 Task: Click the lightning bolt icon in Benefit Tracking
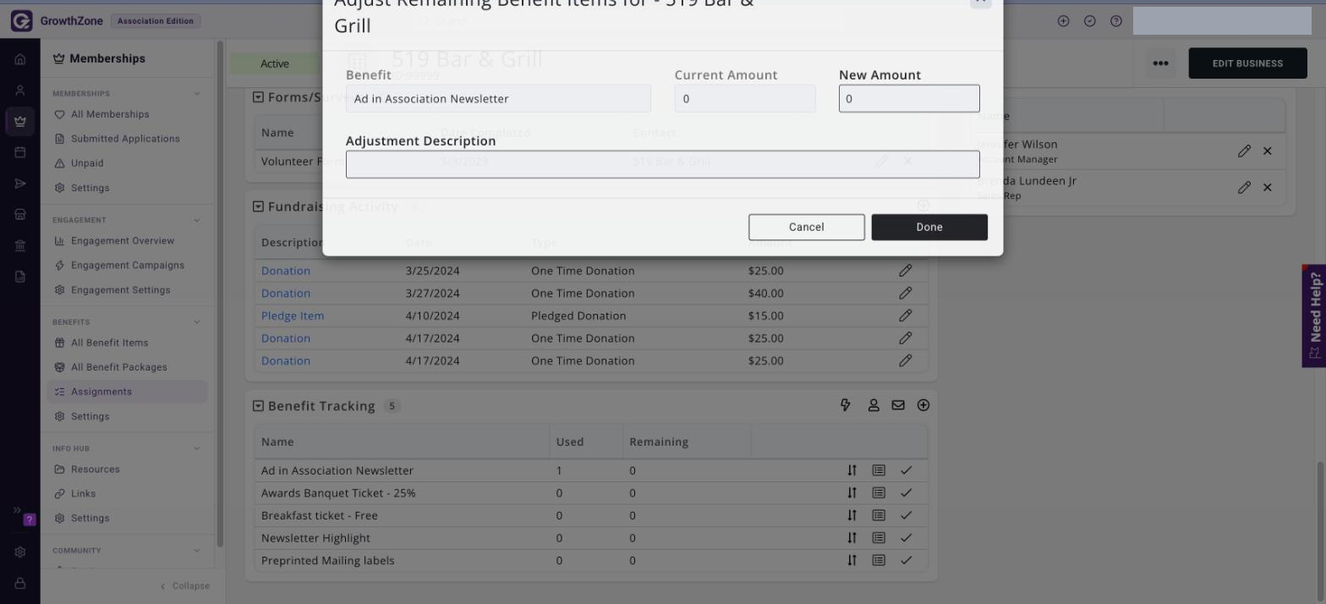(845, 405)
